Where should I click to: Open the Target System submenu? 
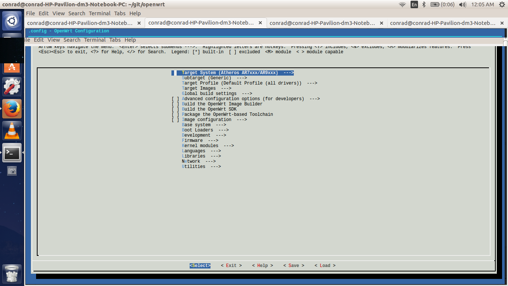[238, 73]
